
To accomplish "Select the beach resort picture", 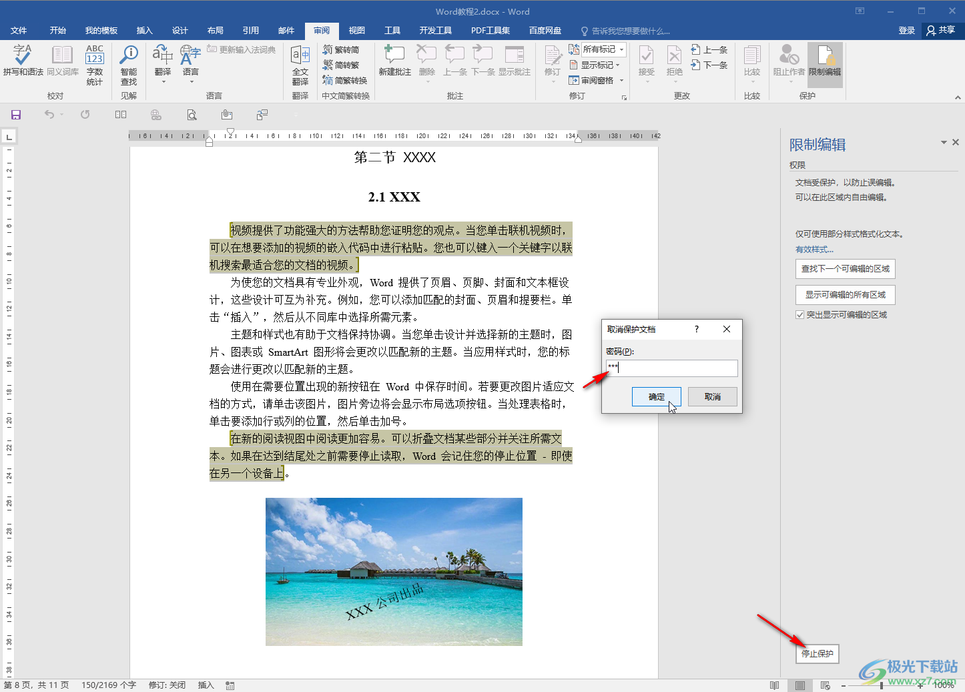I will [394, 572].
